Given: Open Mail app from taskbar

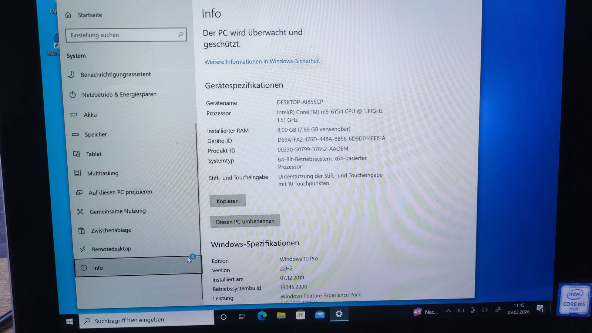Looking at the screenshot, I should (320, 314).
